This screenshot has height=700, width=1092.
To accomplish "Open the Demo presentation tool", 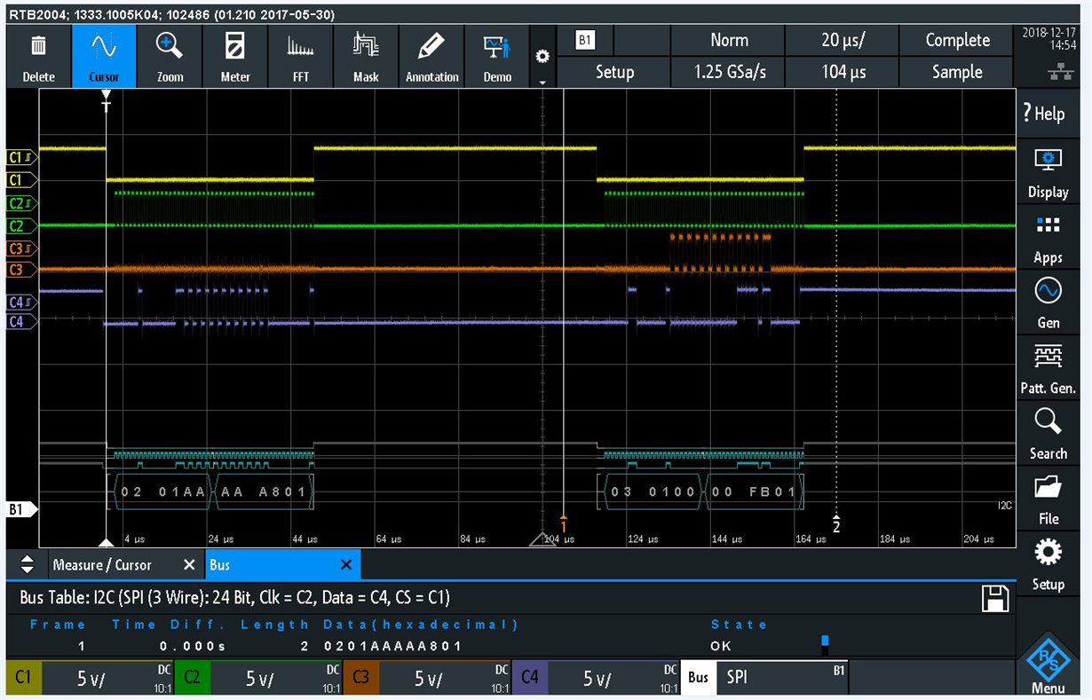I will point(497,56).
